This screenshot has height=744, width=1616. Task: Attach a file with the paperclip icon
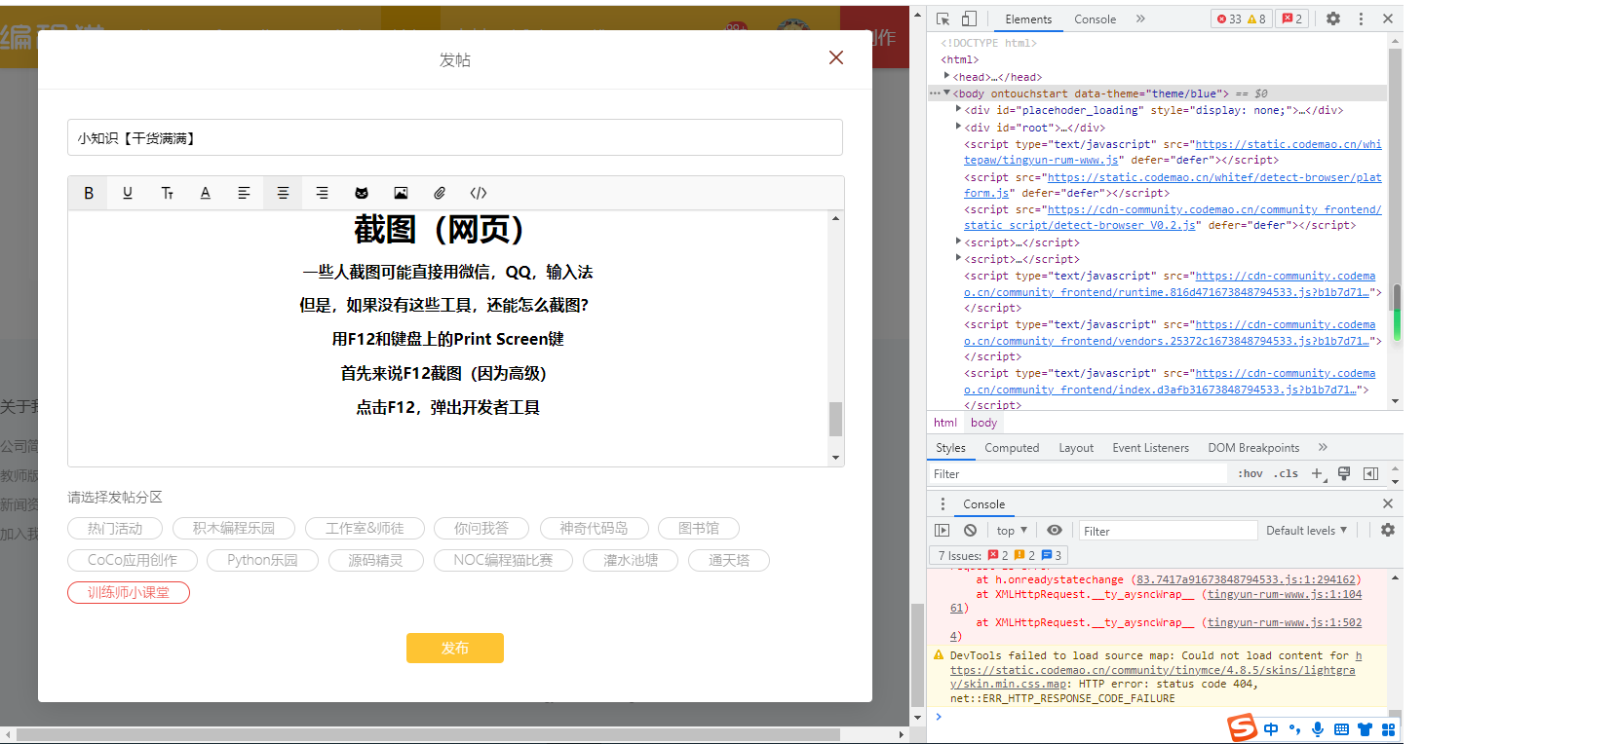point(440,193)
